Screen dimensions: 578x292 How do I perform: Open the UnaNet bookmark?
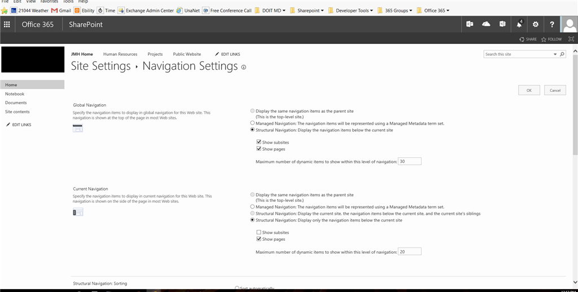tap(188, 11)
